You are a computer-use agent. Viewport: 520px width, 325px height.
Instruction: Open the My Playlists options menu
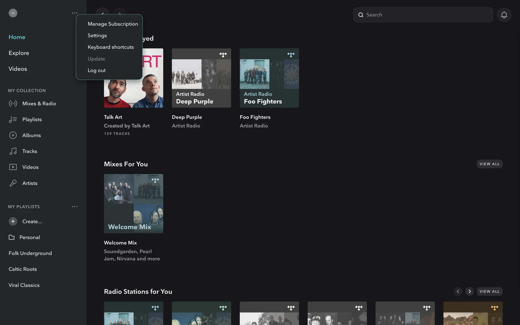point(75,207)
